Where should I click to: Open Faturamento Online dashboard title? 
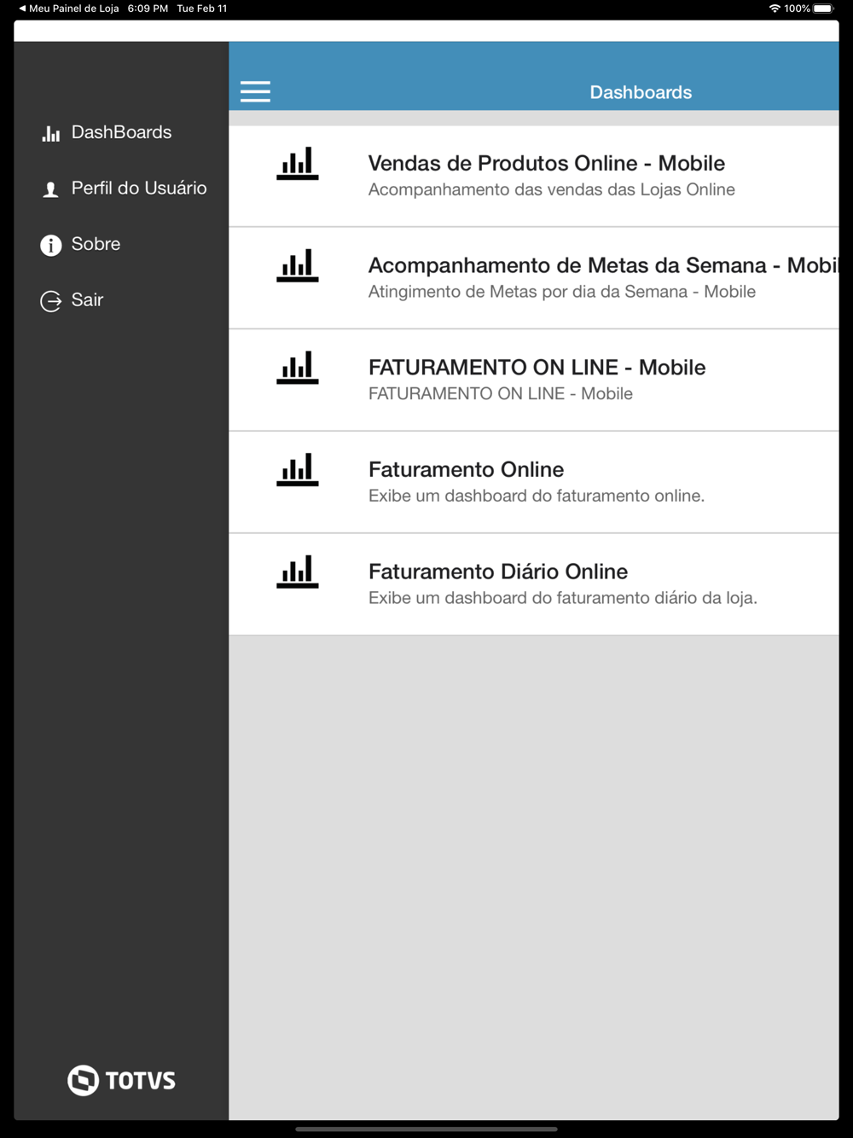[x=466, y=469]
